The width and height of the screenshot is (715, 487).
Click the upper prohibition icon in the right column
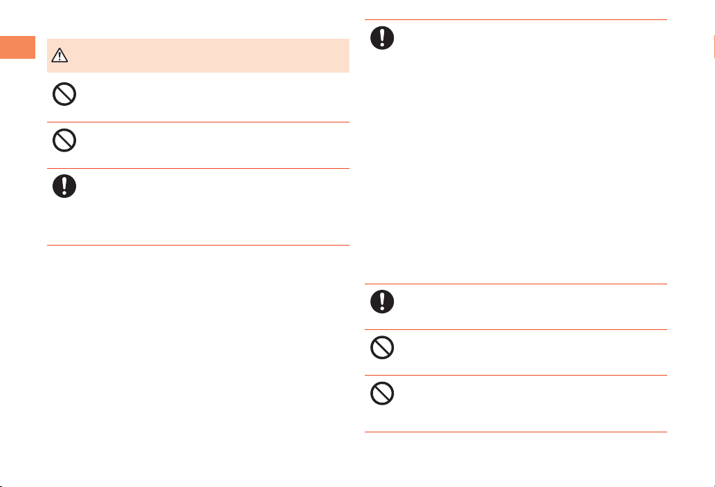coord(382,347)
